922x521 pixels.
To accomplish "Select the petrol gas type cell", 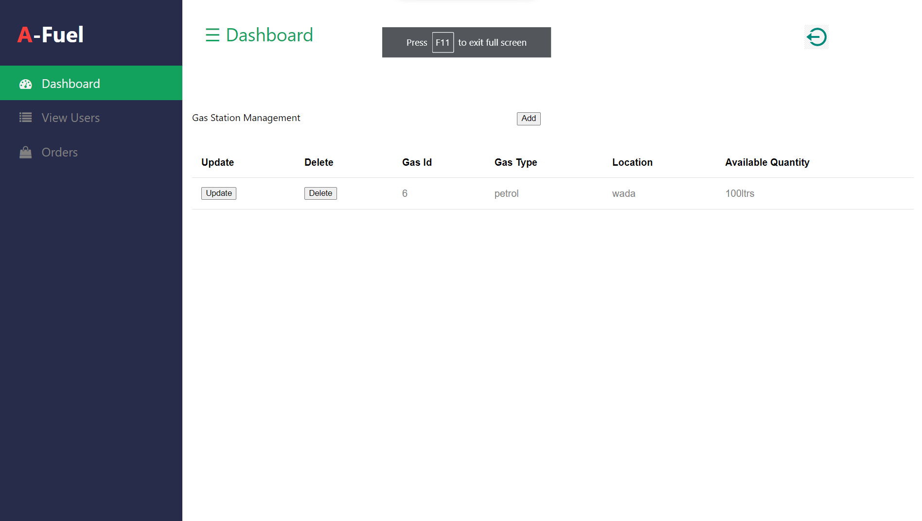I will [x=506, y=193].
